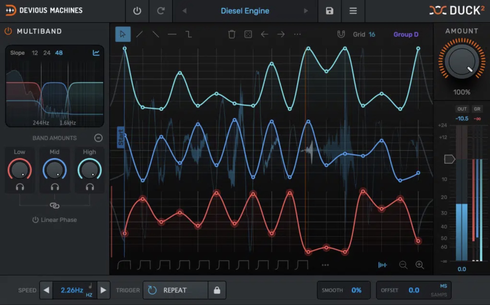Viewport: 490px width, 305px height.
Task: Select slope 48
Action: point(59,53)
